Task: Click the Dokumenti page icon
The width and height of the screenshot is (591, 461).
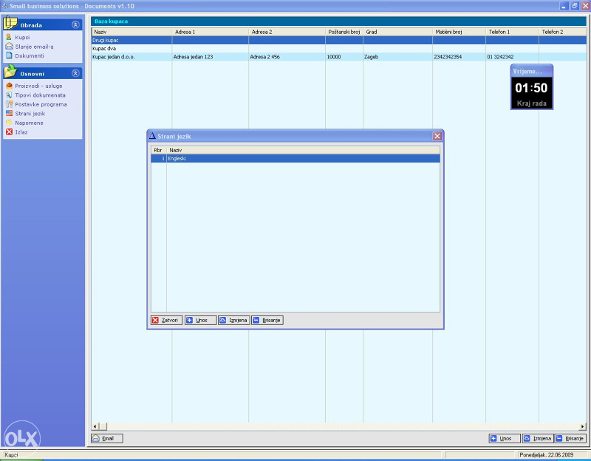Action: tap(9, 55)
